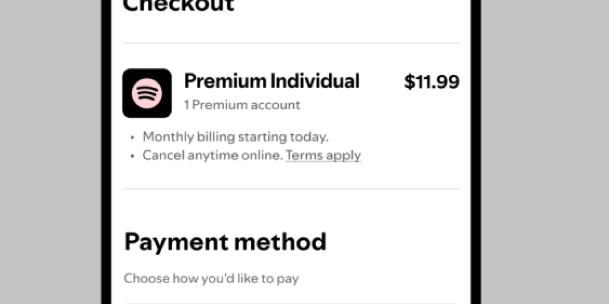
Task: Click the bullet before Cancel anytime
Action: [133, 156]
